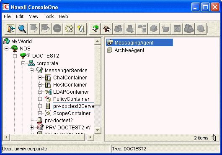Image resolution: width=222 pixels, height=155 pixels.
Task: Collapse the DOCTEST2 tree node
Action: click(x=15, y=56)
